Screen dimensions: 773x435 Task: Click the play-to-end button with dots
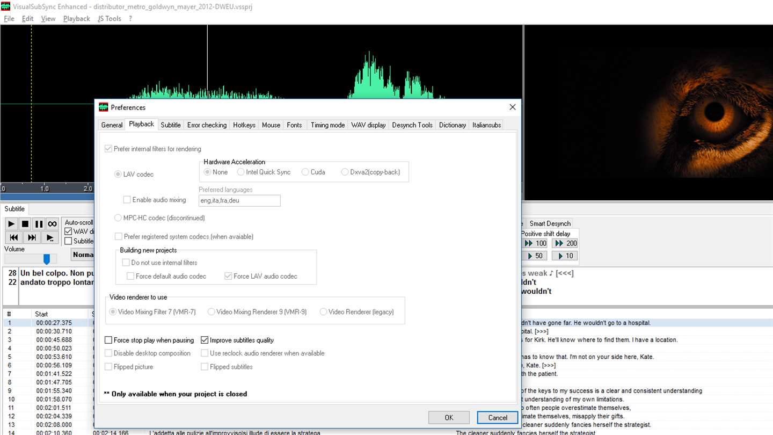click(50, 237)
